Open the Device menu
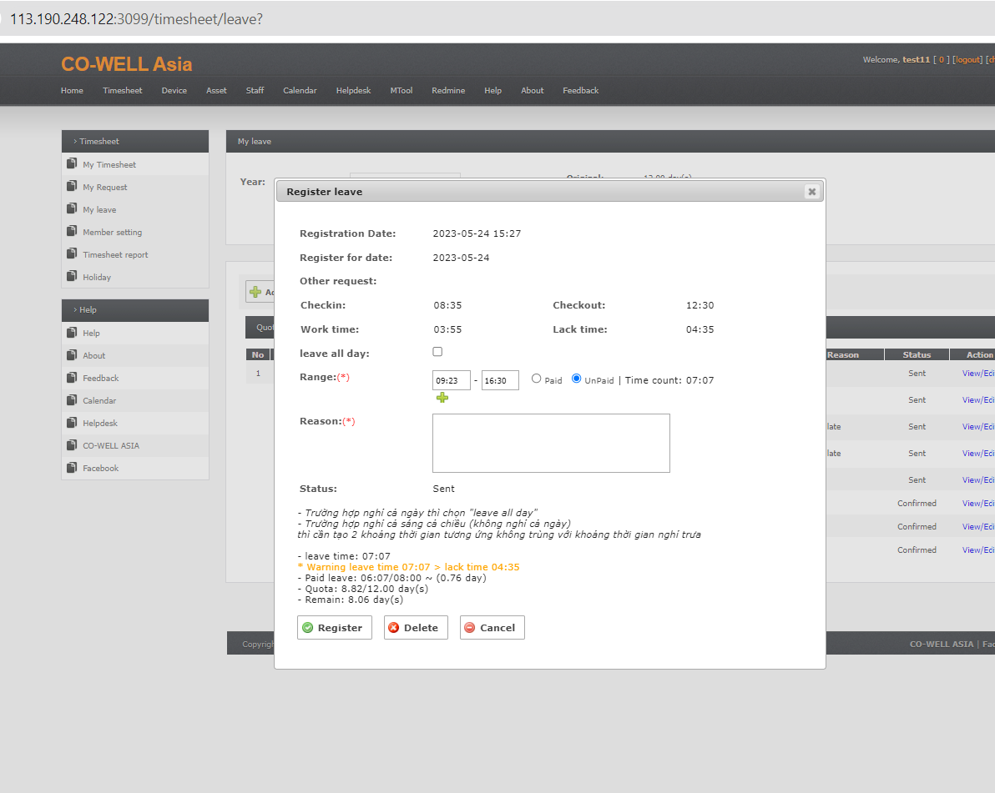This screenshot has width=995, height=793. [174, 91]
